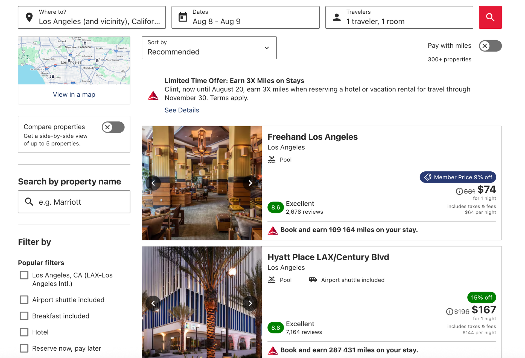The image size is (525, 358).
Task: Show next photo of Freehand Los Angeles
Action: 250,183
